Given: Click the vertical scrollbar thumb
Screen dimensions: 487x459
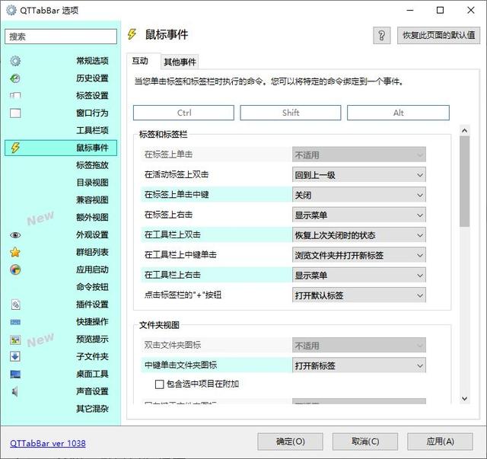Looking at the screenshot, I should pos(465,181).
